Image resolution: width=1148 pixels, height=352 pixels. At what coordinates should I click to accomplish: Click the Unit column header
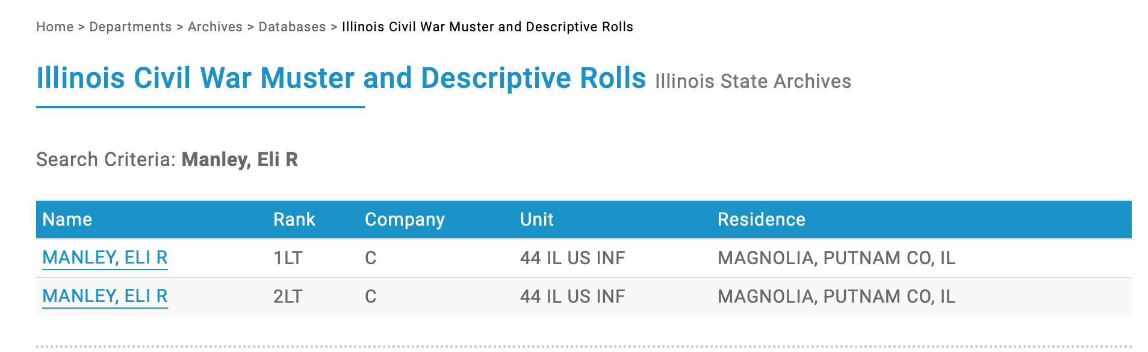[536, 220]
